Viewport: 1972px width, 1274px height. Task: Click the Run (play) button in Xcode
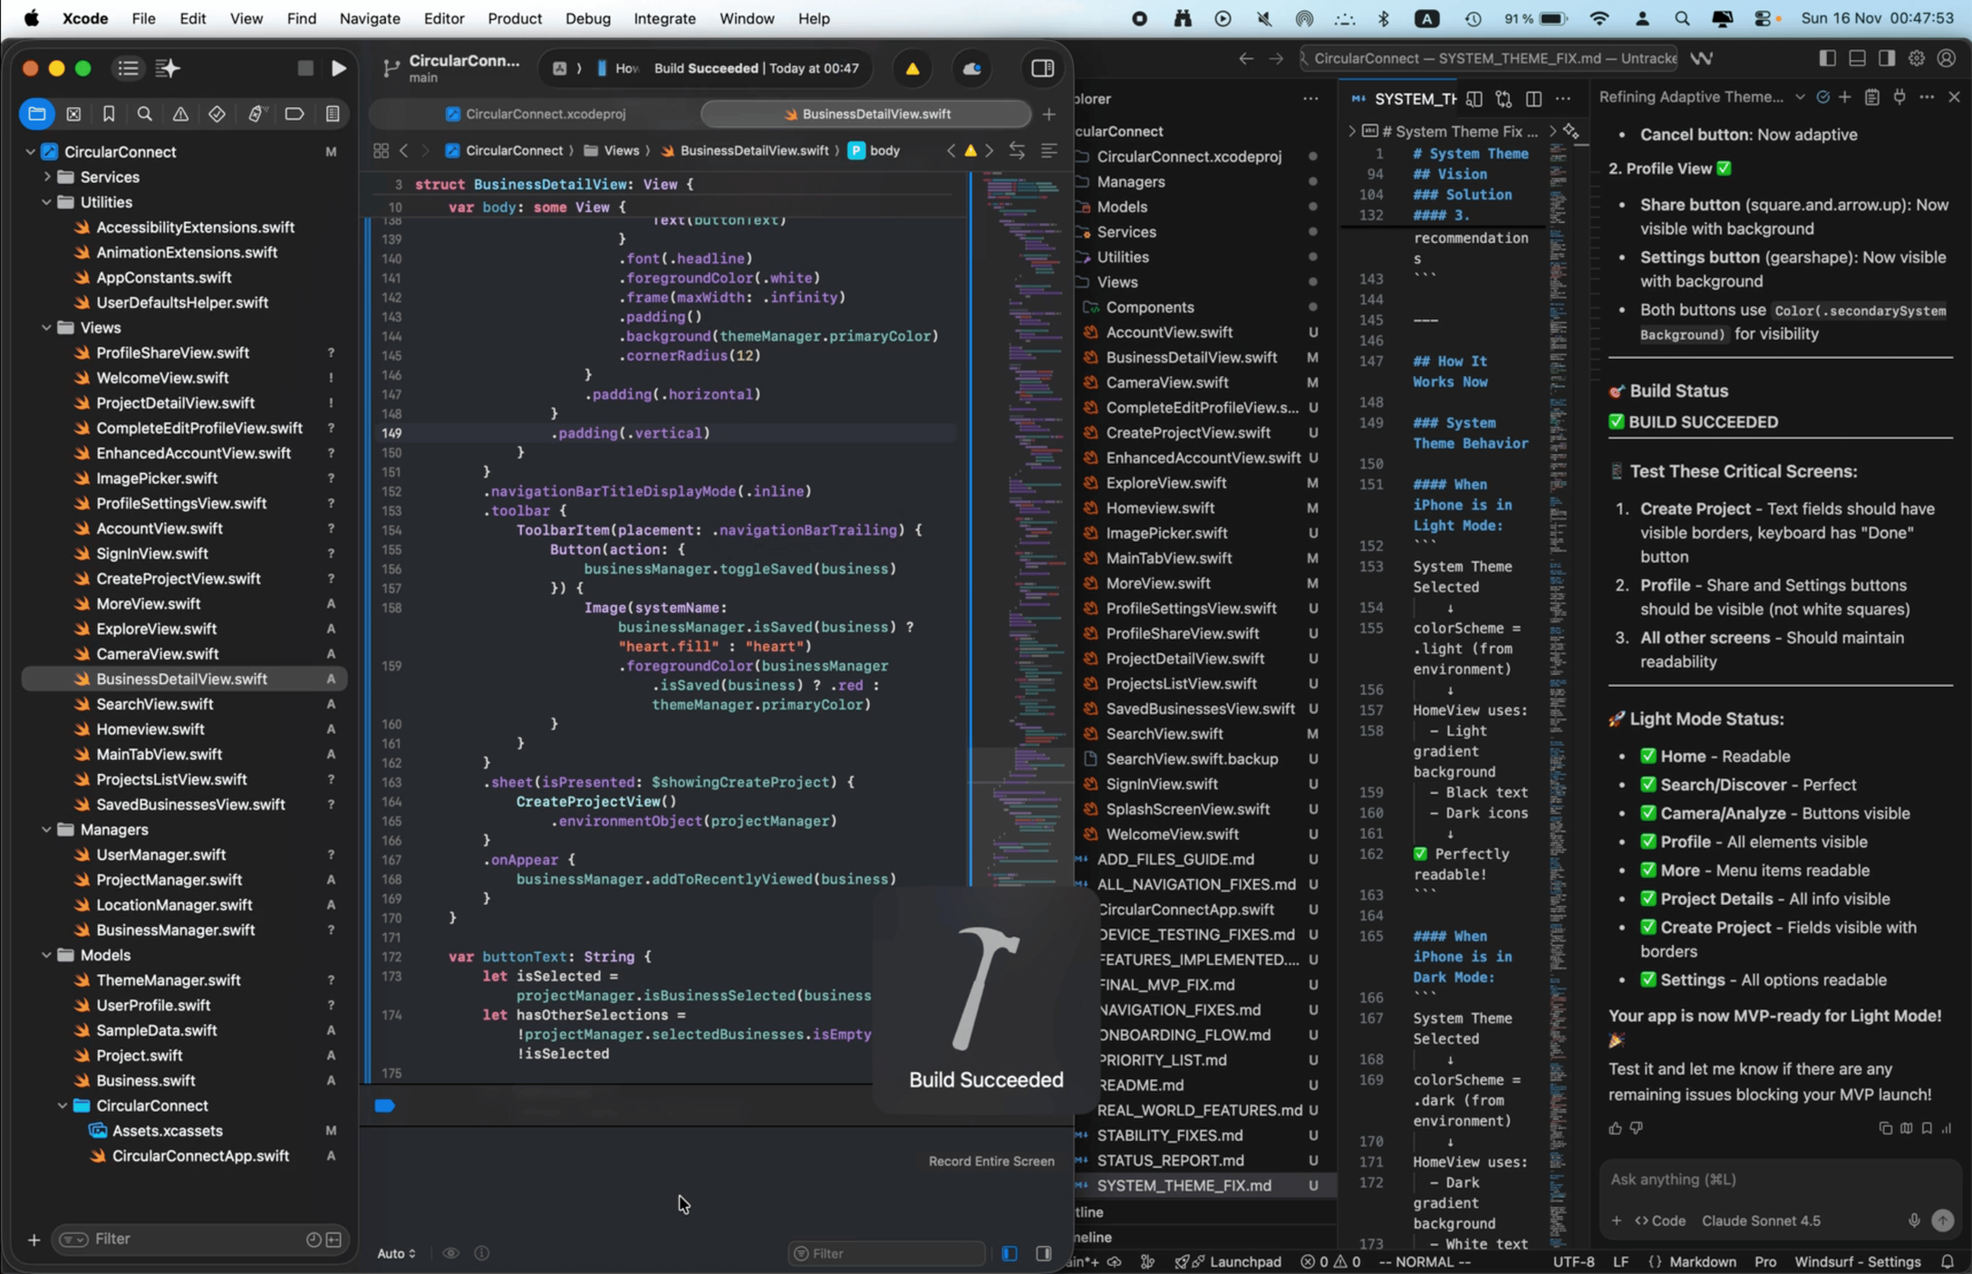point(338,68)
